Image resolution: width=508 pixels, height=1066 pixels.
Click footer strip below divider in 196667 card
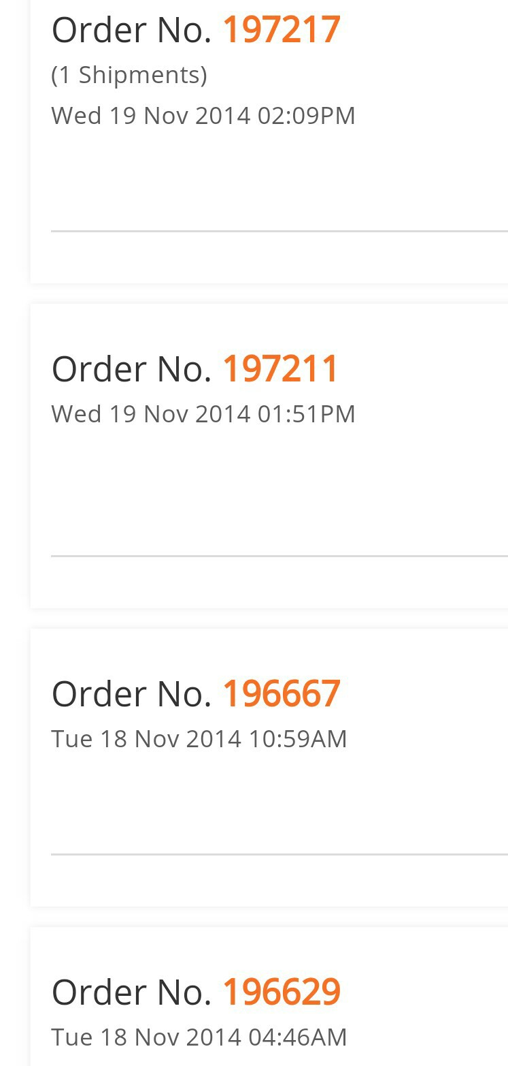[x=269, y=880]
